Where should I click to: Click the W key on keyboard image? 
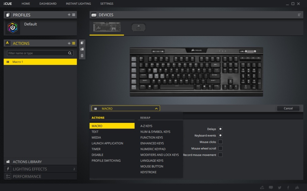(x=155, y=70)
